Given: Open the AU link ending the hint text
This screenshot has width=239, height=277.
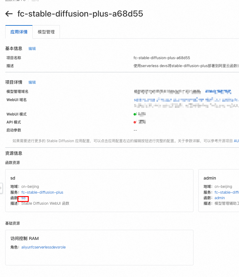Looking at the screenshot, I should [x=236, y=141].
